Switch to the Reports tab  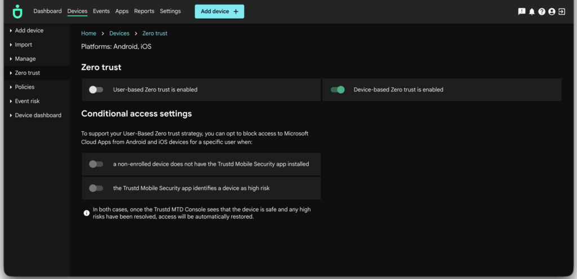[x=144, y=11]
